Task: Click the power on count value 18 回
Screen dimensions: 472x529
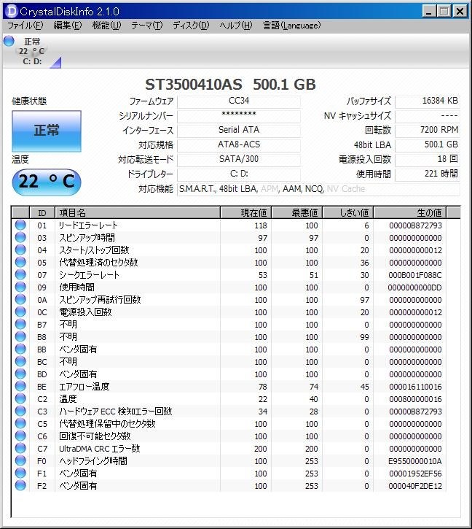Action: click(x=427, y=159)
